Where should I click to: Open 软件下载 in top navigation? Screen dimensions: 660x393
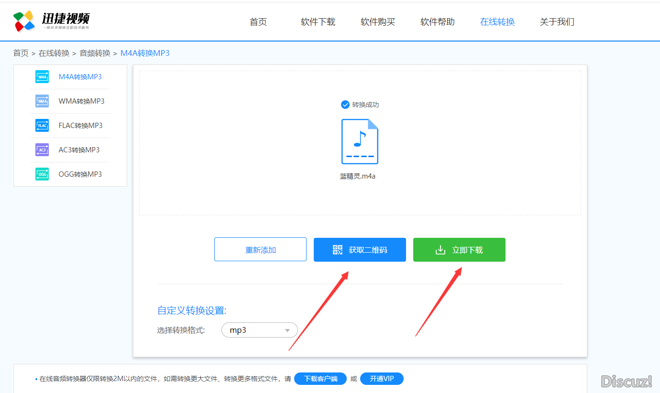coord(318,21)
